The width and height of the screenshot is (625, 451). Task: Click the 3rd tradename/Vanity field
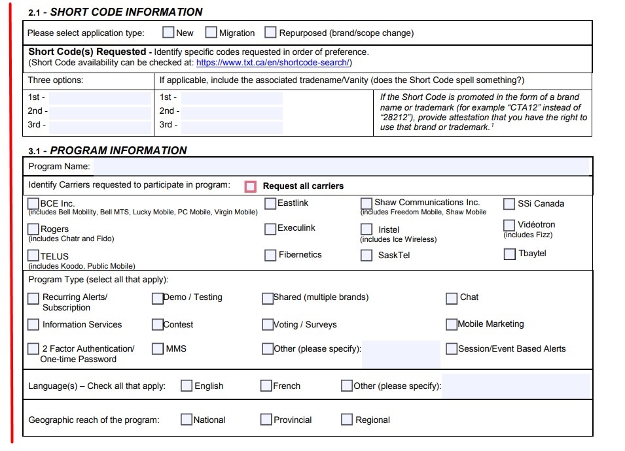[232, 127]
